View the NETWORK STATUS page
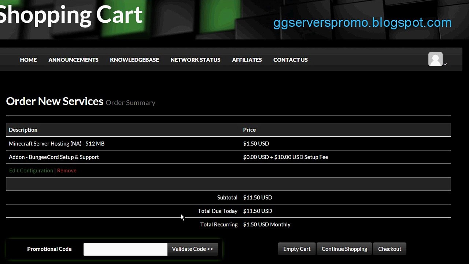The height and width of the screenshot is (264, 469). point(195,60)
